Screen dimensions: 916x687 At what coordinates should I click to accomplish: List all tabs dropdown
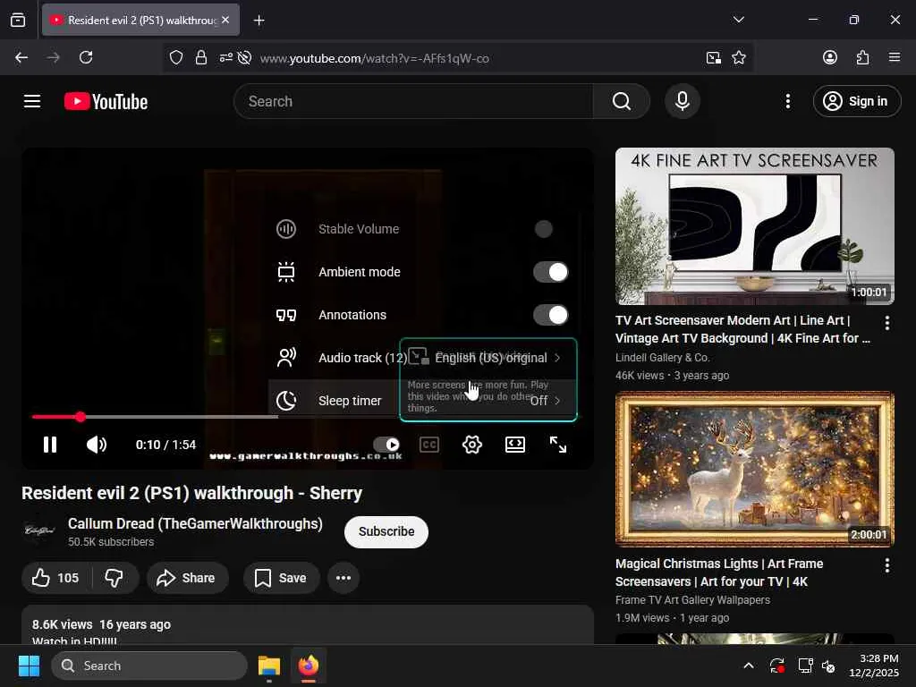738,20
